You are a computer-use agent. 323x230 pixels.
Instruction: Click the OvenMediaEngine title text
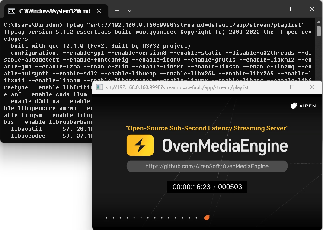point(224,146)
